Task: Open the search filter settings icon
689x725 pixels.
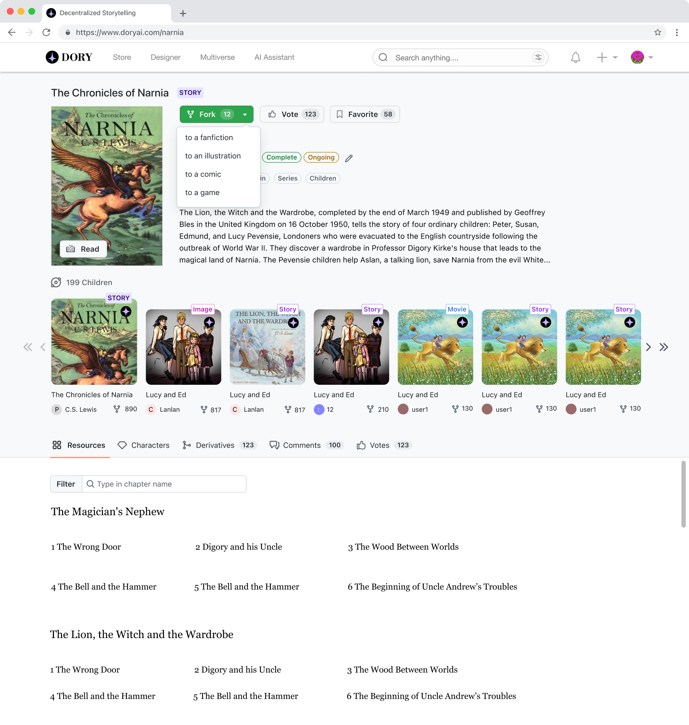Action: pos(538,57)
